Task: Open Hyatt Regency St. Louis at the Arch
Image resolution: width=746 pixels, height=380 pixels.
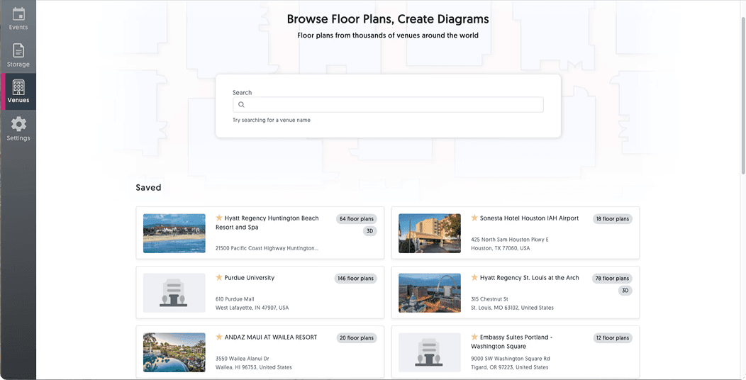Action: [529, 278]
